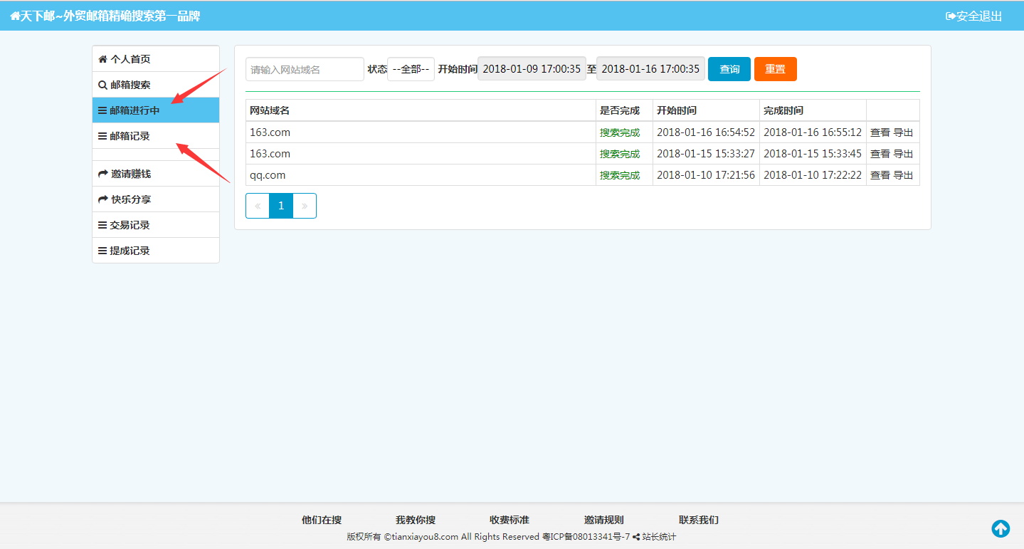The height and width of the screenshot is (549, 1024).
Task: Open the 状态 --全部-- dropdown
Action: tap(411, 69)
